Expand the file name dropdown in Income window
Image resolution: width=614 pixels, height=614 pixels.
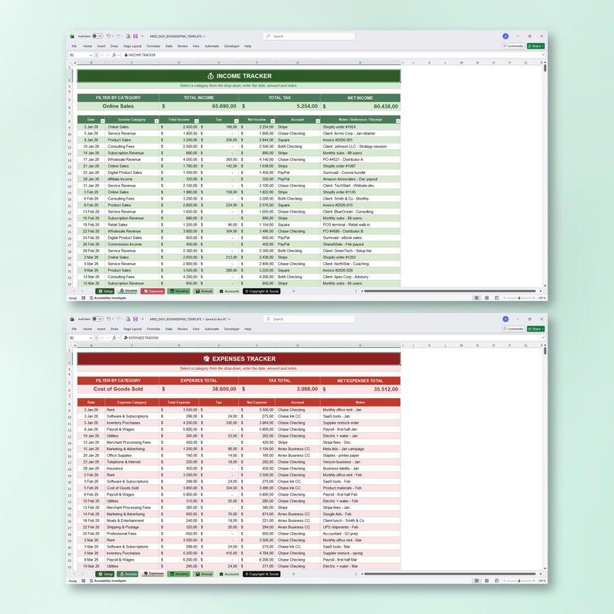(x=204, y=36)
